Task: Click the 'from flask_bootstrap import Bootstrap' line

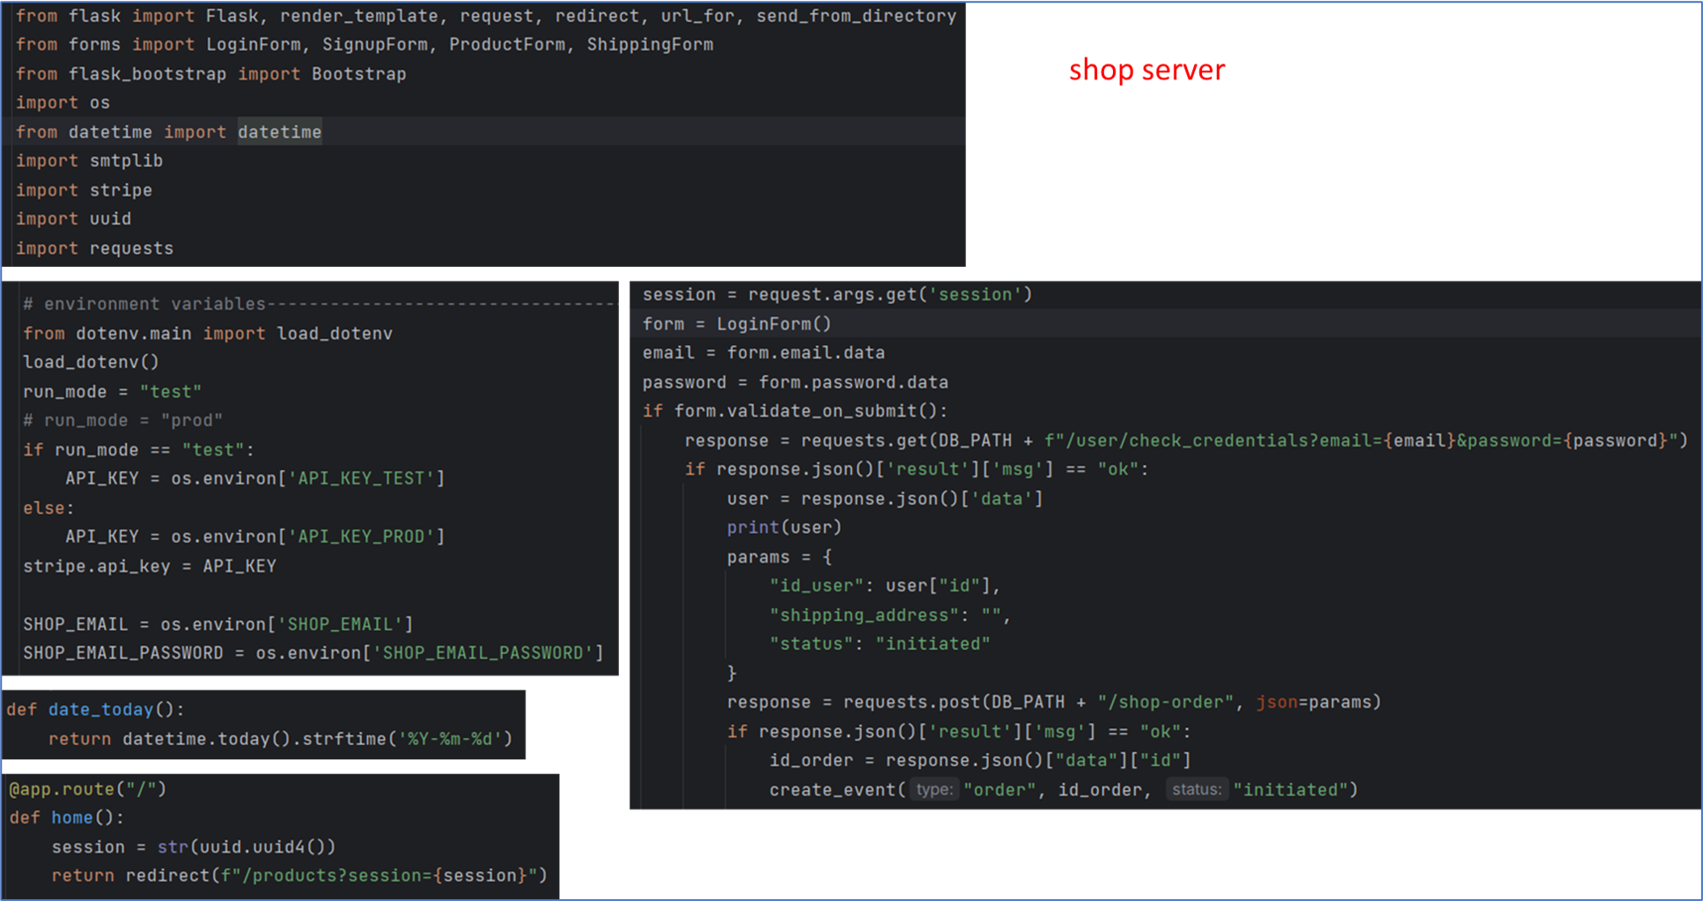Action: click(211, 74)
